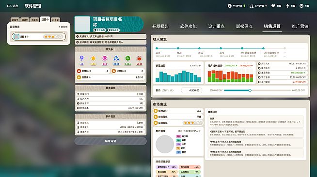317x177 pixels.
Task: Click the heart icon showing 100
Action: (x=273, y=6)
